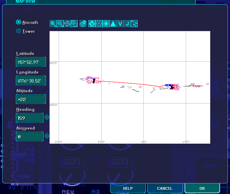
Task: Confirm the dialog with OK
Action: [x=202, y=188]
